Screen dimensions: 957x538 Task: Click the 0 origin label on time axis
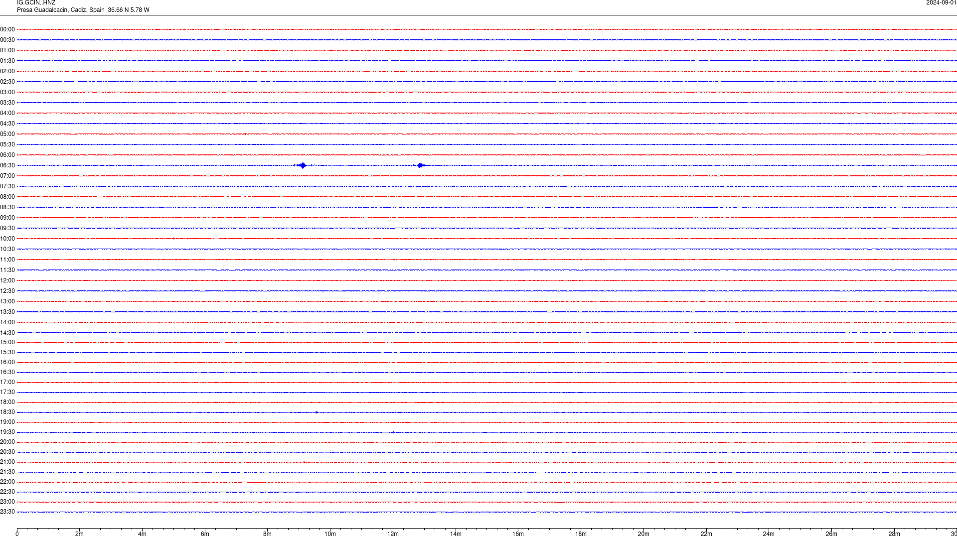point(17,534)
